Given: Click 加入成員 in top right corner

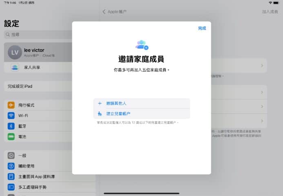Looking at the screenshot, I should tap(270, 12).
